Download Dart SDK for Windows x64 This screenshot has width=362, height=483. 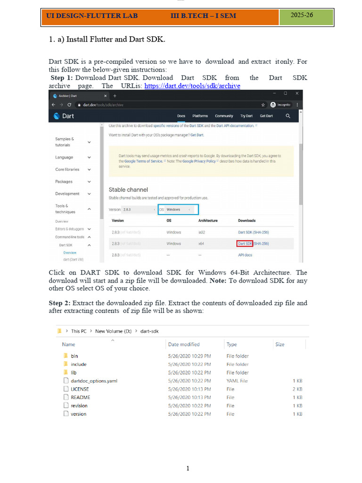245,243
